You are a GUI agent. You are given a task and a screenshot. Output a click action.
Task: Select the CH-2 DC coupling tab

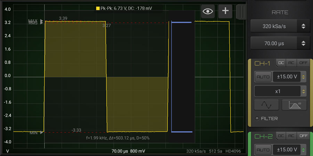tap(281, 136)
